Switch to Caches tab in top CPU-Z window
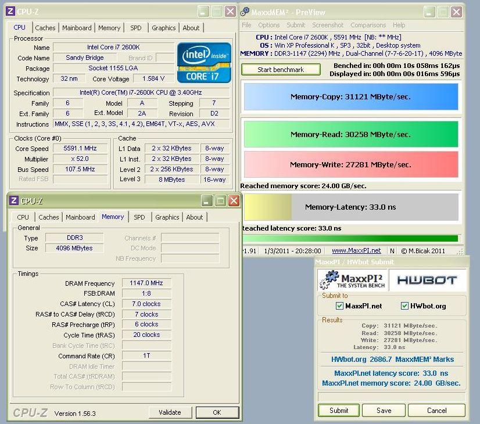Screen dimensions: 480x424 45,28
